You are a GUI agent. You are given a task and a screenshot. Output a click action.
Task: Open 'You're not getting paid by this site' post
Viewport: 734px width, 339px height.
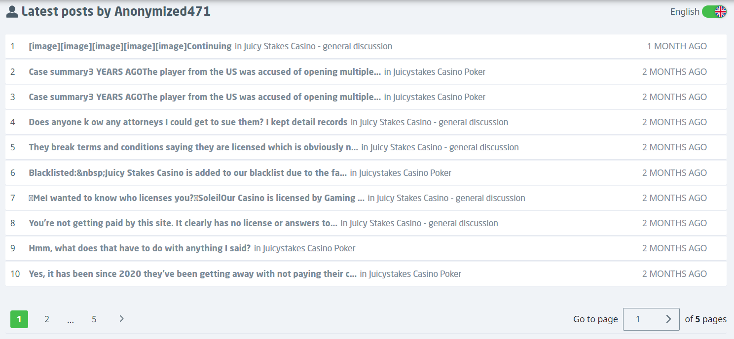point(183,223)
